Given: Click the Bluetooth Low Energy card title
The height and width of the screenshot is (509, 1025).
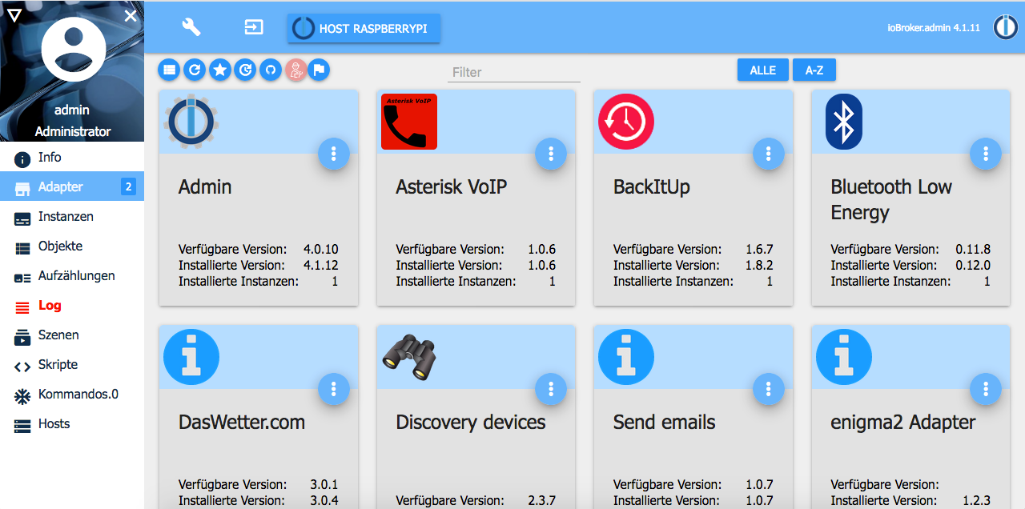Looking at the screenshot, I should (891, 200).
